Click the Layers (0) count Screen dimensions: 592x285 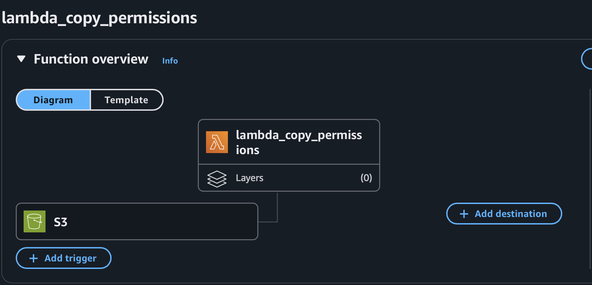tap(366, 178)
